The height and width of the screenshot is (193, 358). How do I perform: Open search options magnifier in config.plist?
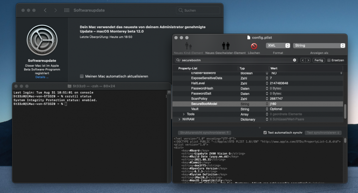[x=178, y=60]
